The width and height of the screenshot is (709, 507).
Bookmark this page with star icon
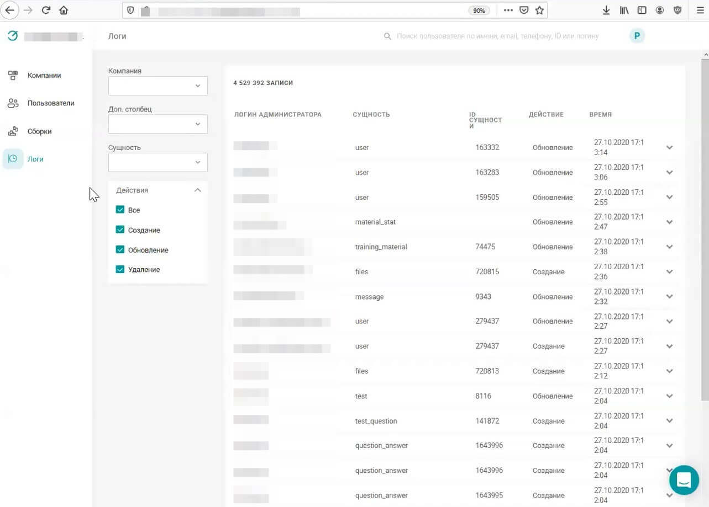539,10
